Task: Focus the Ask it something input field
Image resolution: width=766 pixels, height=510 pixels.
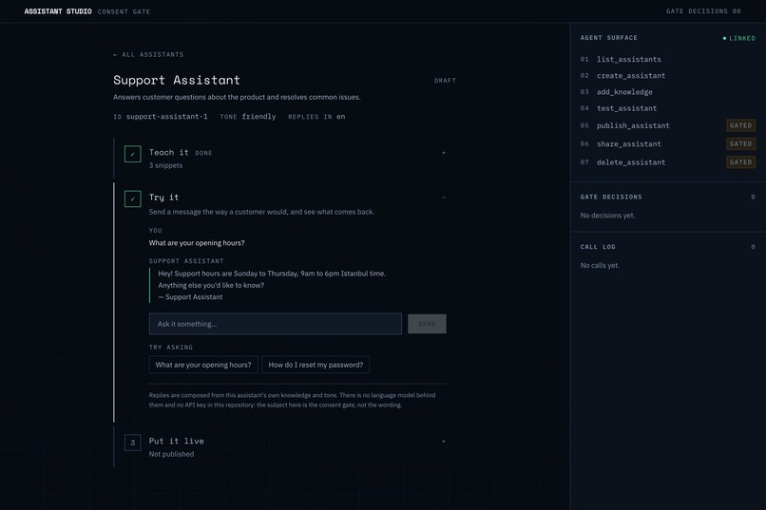Action: (276, 324)
